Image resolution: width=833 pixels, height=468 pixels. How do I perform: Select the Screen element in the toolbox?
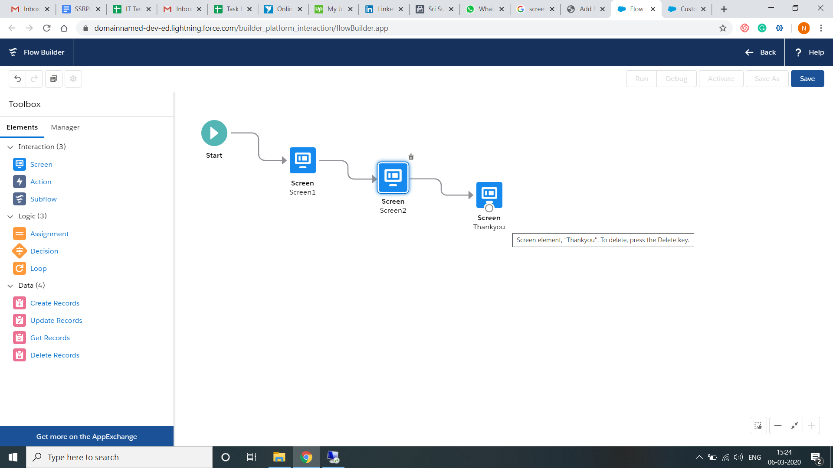(x=41, y=164)
